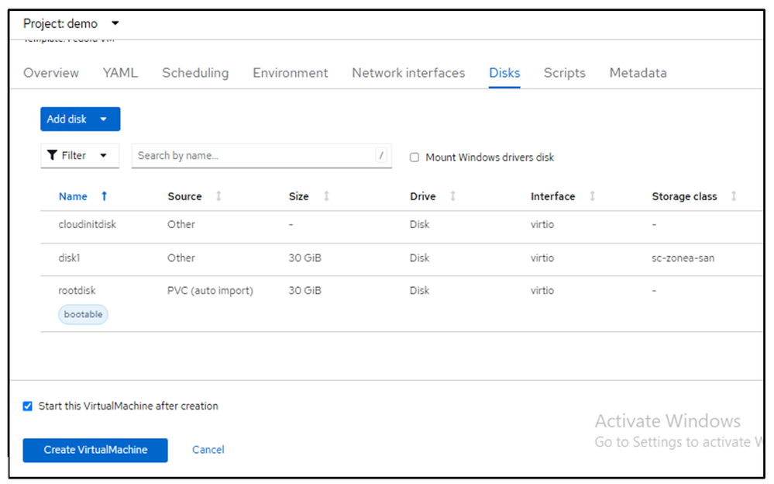Go to the Scheduling tab

(x=195, y=73)
